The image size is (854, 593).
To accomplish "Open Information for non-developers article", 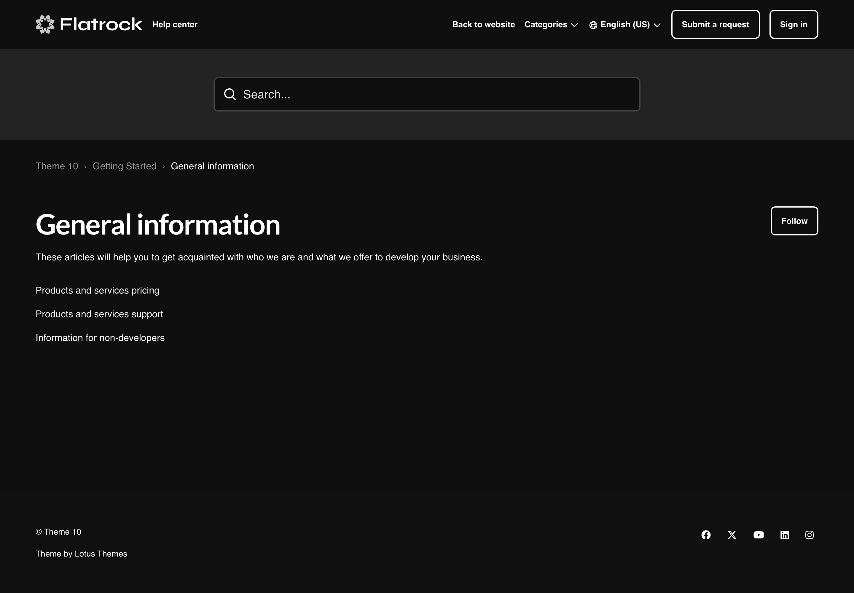I will coord(100,338).
